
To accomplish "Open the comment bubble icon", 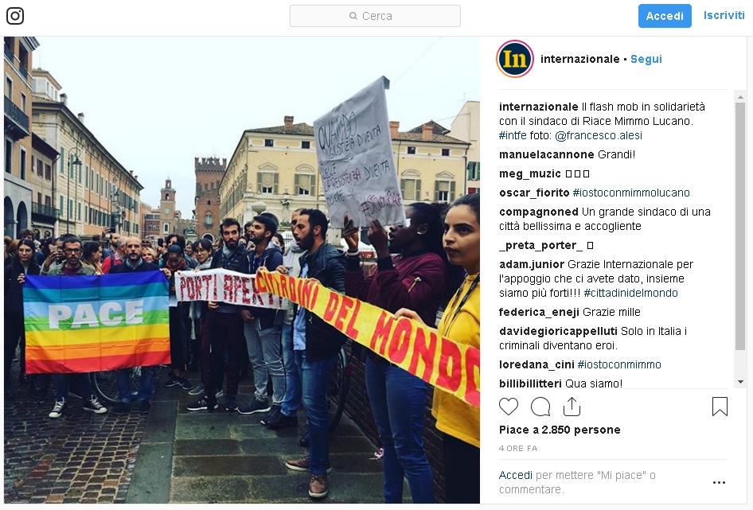I will pos(540,407).
